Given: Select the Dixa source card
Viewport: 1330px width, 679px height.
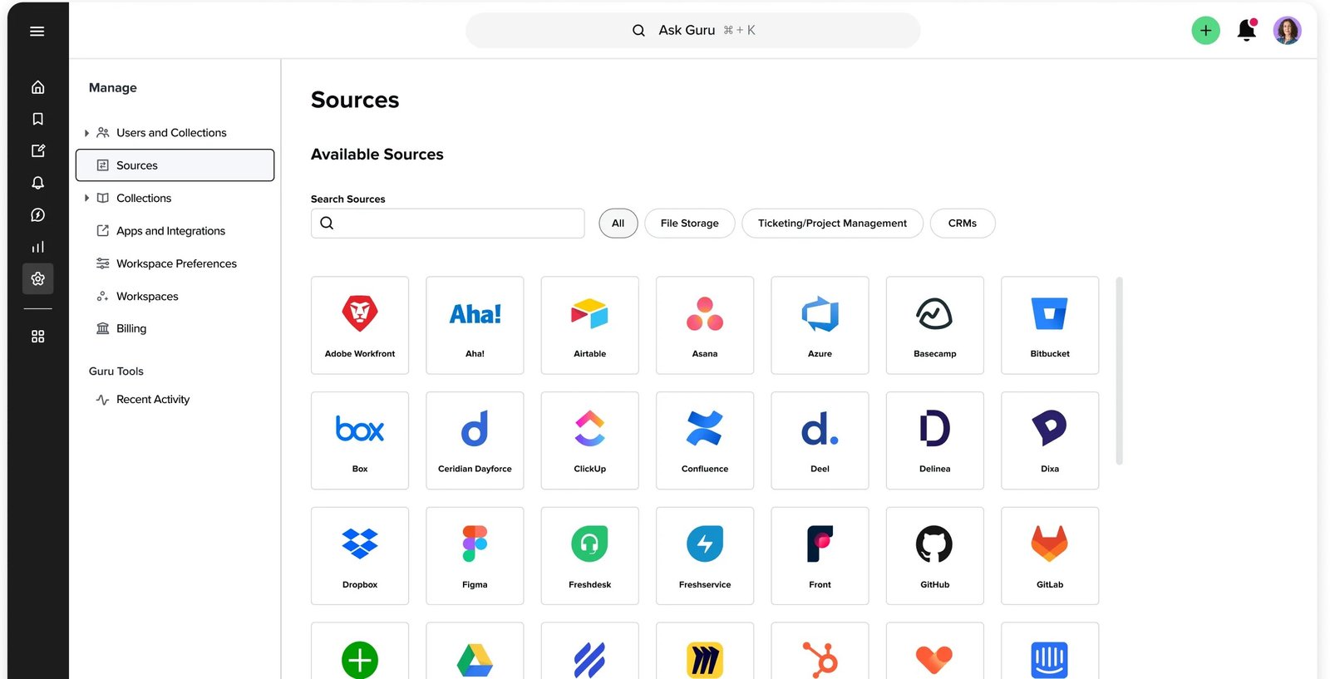Looking at the screenshot, I should [1050, 440].
